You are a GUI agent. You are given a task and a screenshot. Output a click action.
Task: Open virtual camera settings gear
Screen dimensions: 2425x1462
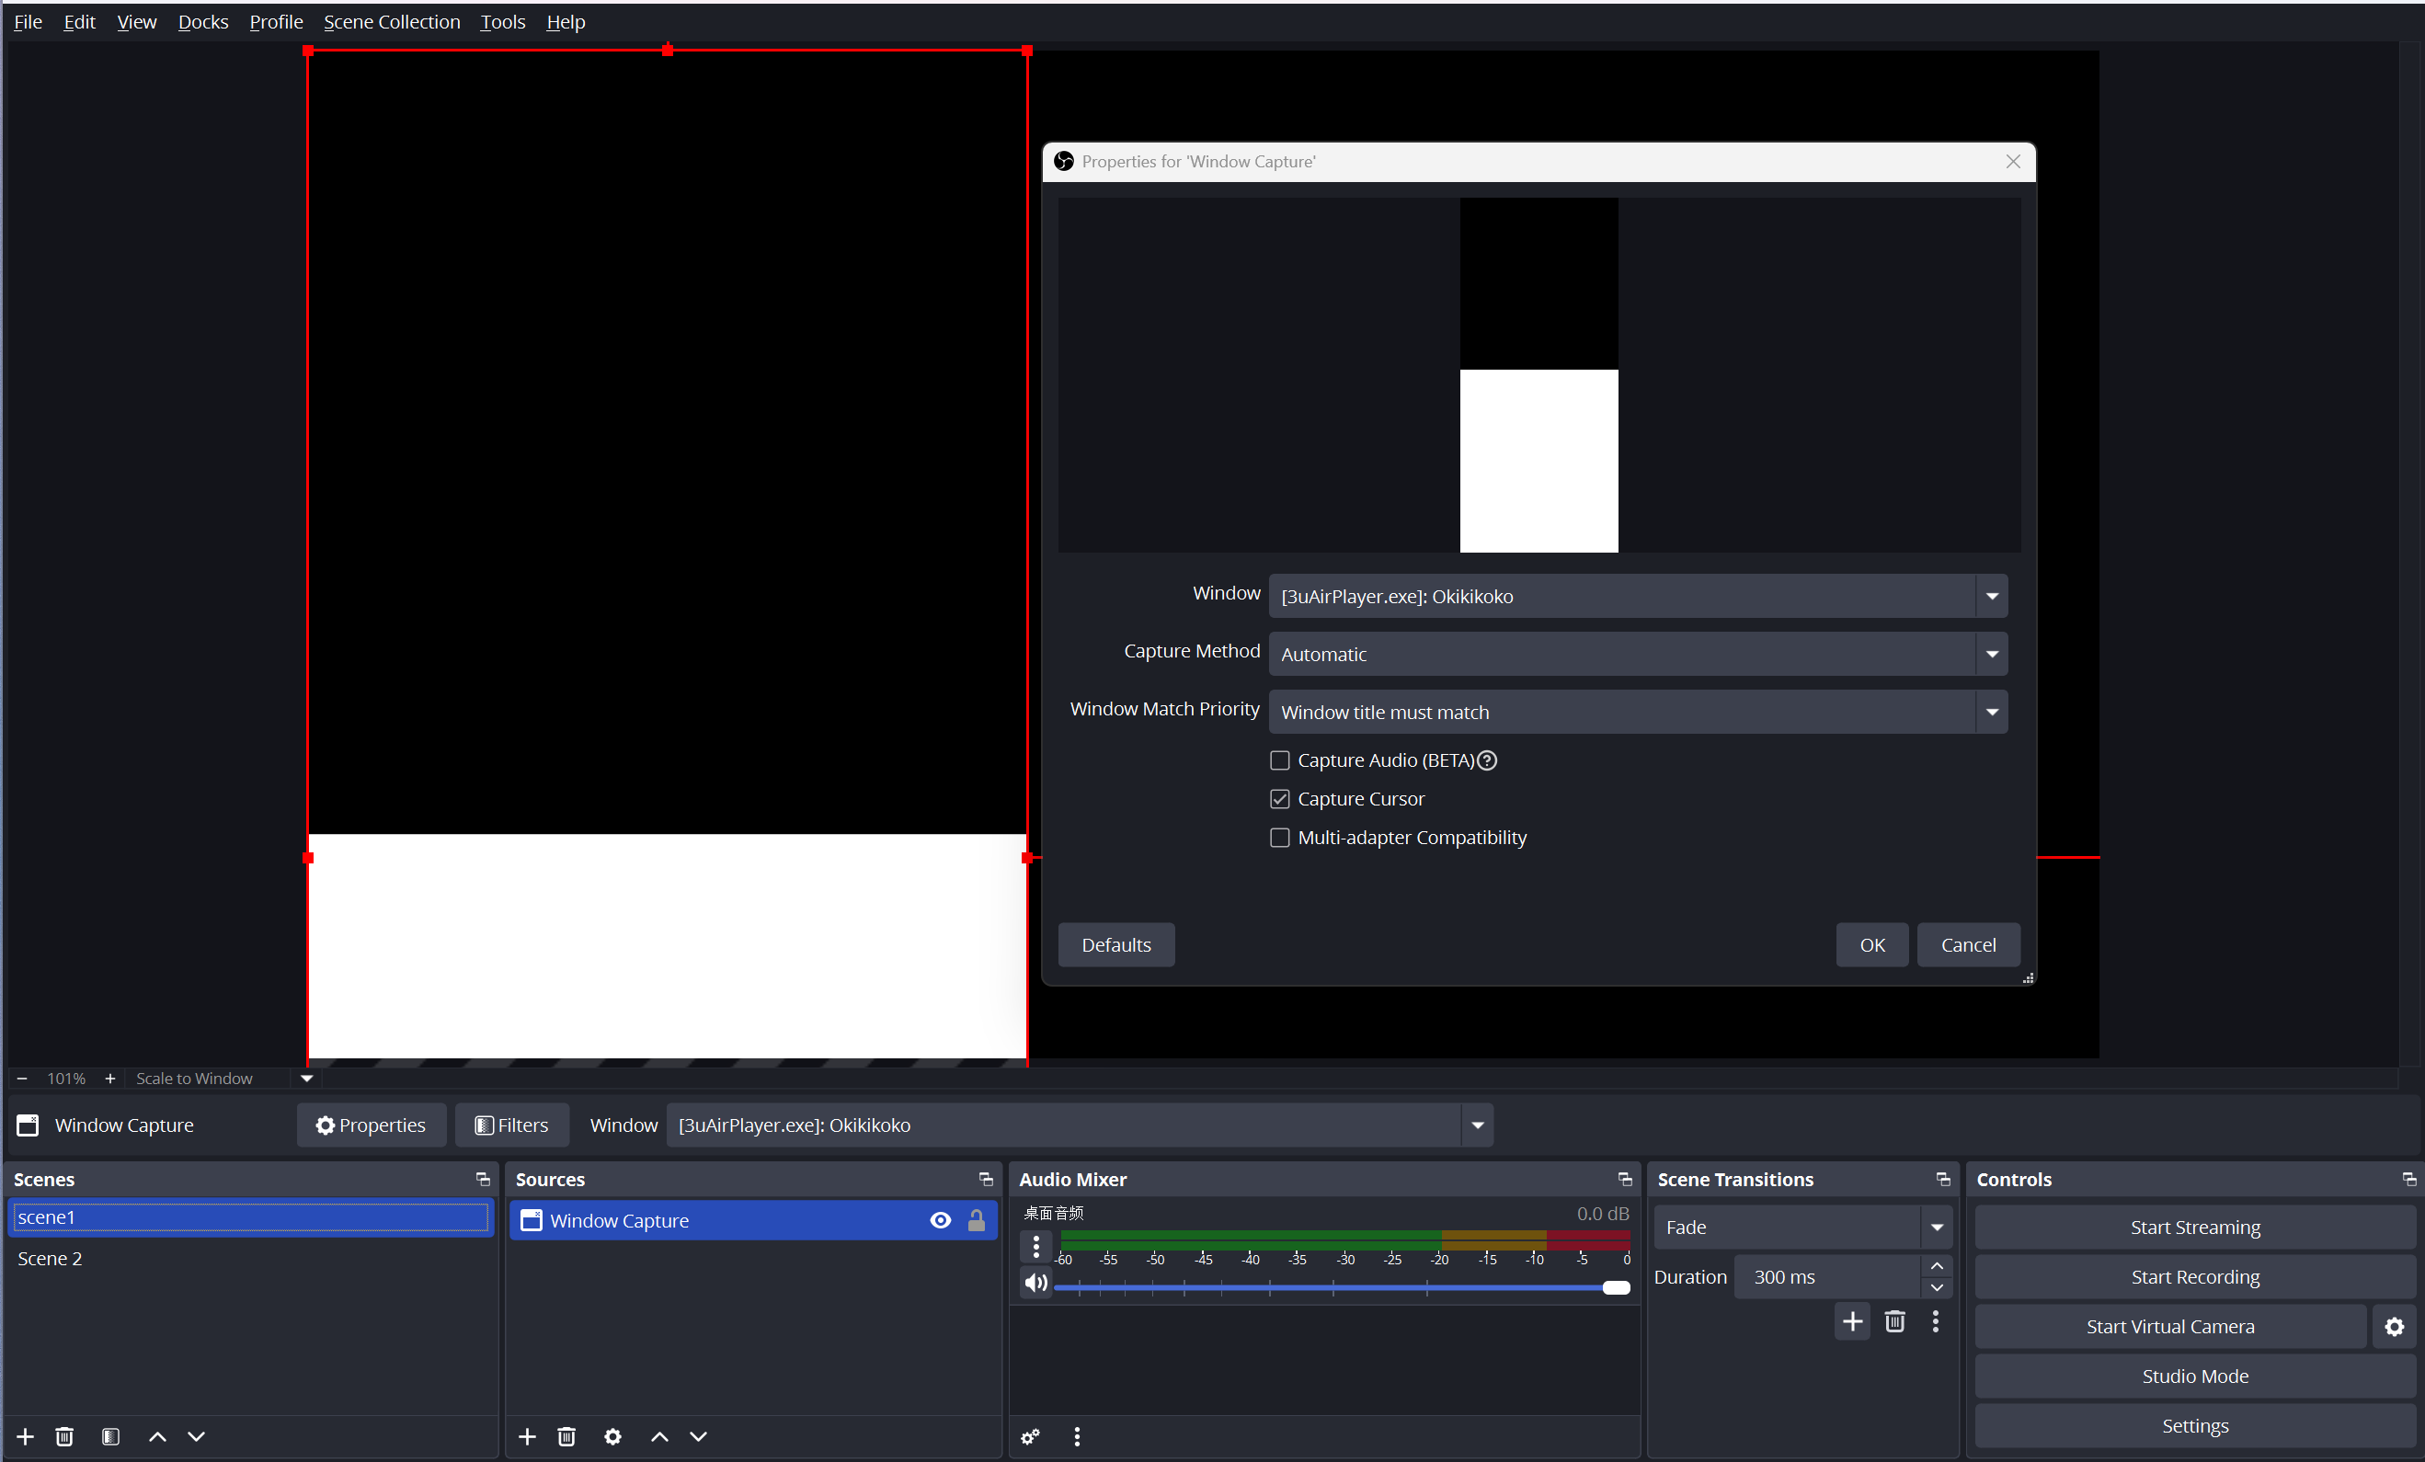2394,1326
